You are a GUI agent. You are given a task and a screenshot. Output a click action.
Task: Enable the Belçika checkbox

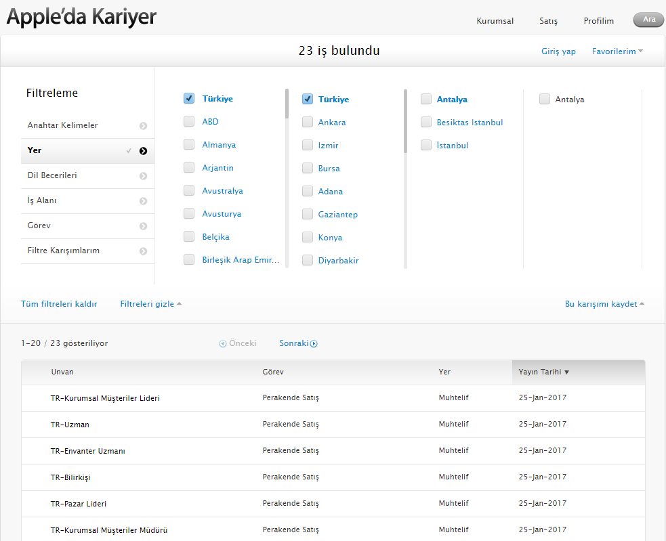(x=189, y=236)
